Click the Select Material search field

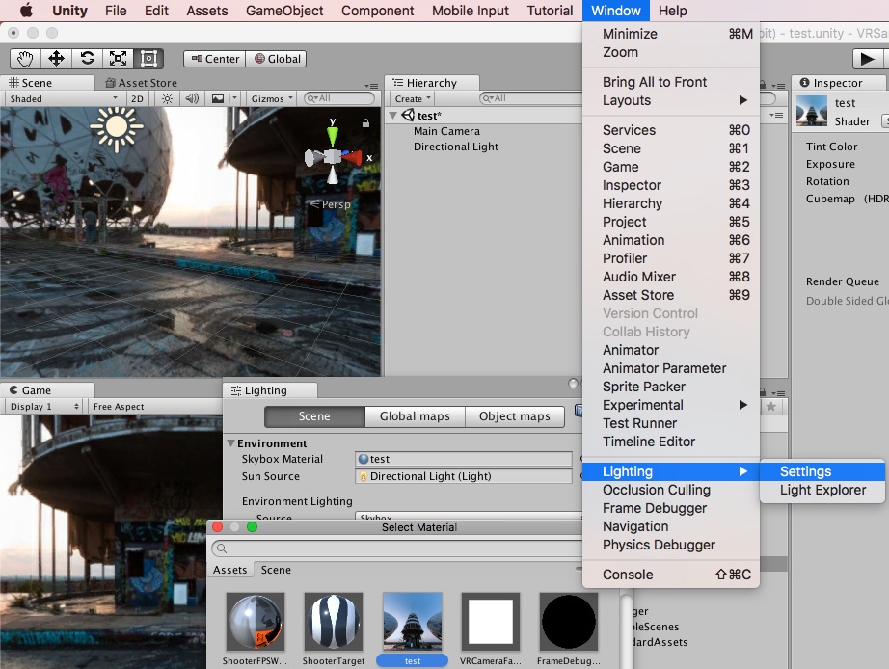click(397, 549)
